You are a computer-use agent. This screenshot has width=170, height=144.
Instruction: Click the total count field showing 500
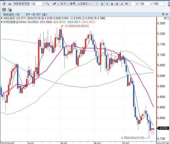[159, 4]
